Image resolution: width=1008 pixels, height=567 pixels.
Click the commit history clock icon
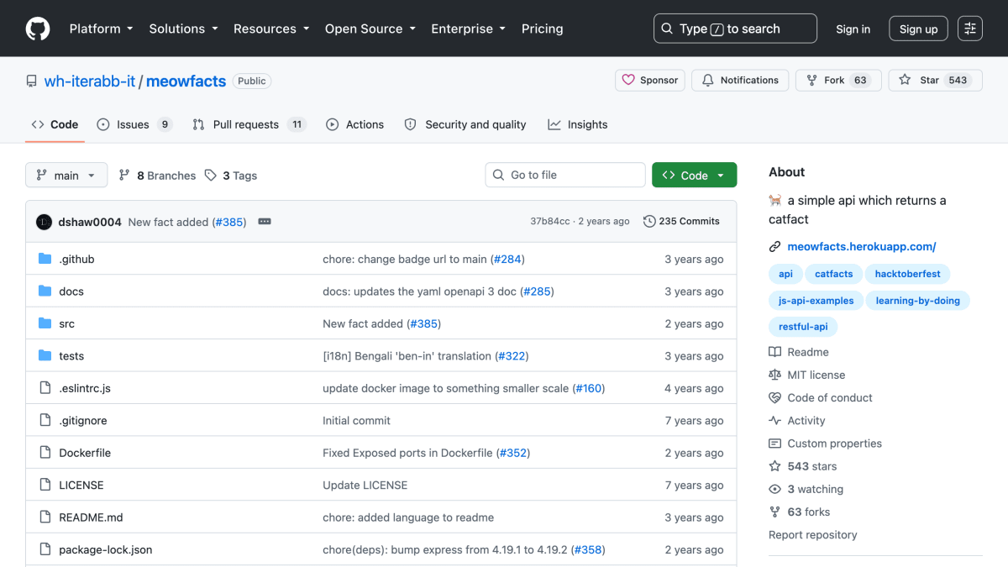[649, 222]
